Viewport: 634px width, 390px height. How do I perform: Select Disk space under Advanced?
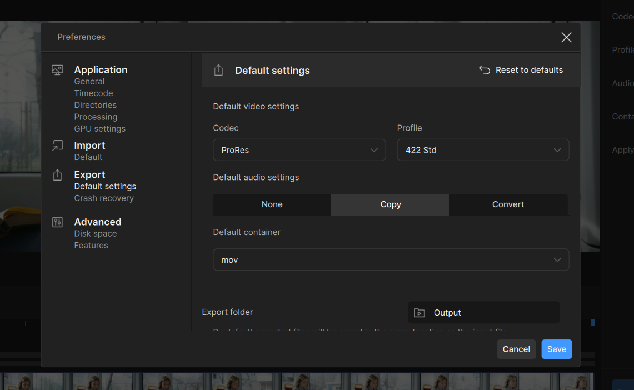pyautogui.click(x=96, y=233)
